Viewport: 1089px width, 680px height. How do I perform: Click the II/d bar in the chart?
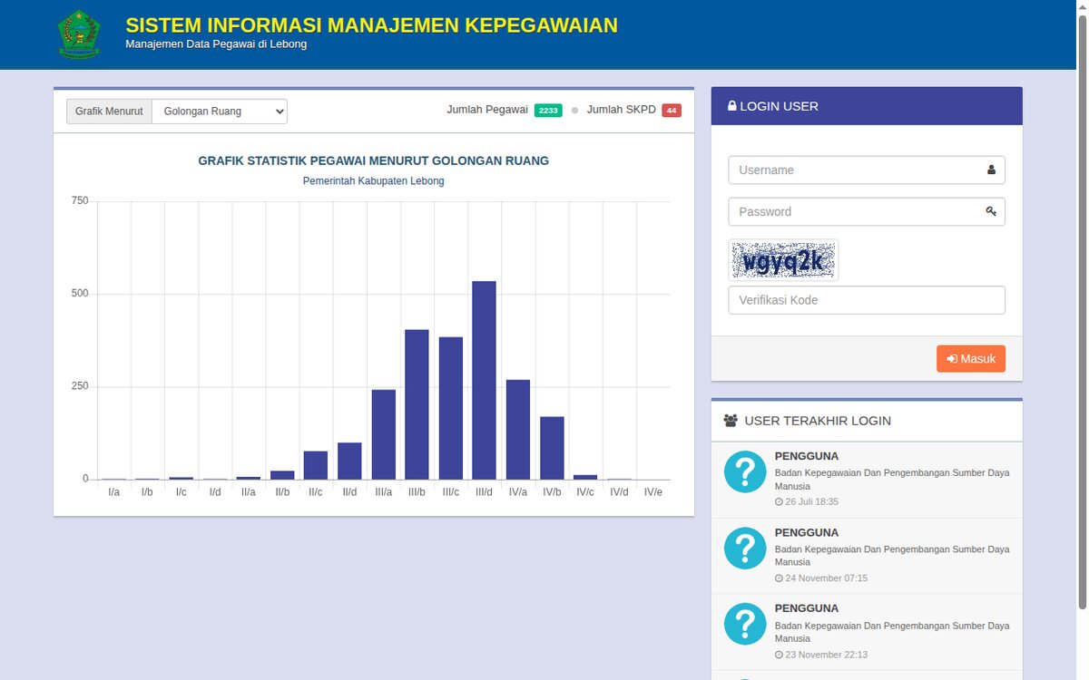349,461
